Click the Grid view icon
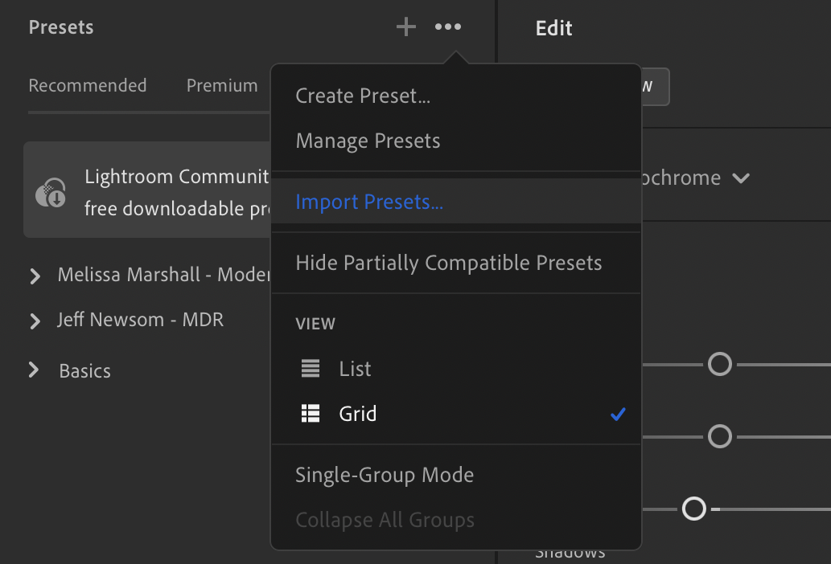831x564 pixels. click(310, 413)
